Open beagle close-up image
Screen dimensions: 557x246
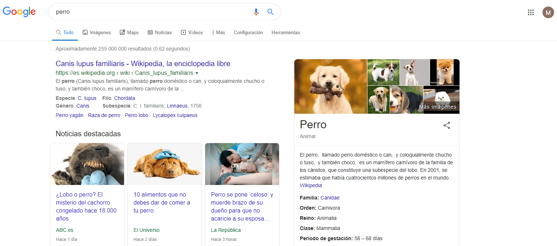tap(406, 100)
